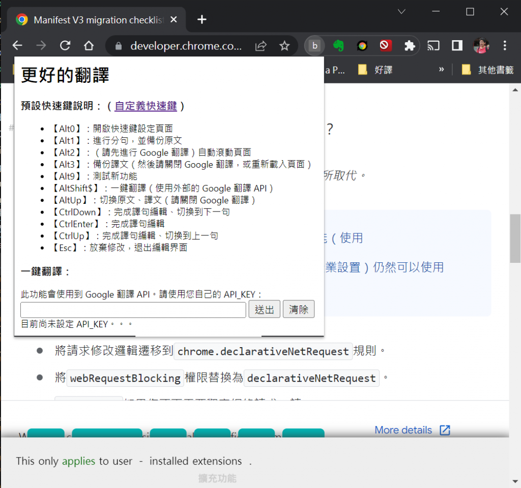Click the 【CtrlEnter】 完成譯句編輯 line
The width and height of the screenshot is (521, 488).
coord(108,224)
